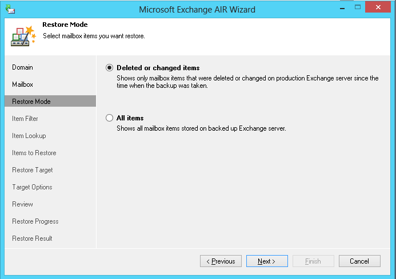Click the Next button

[x=267, y=261]
